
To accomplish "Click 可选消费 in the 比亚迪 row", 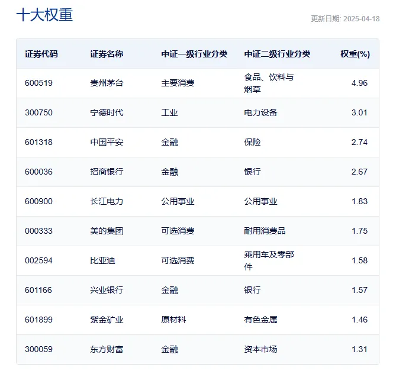I will coord(178,260).
